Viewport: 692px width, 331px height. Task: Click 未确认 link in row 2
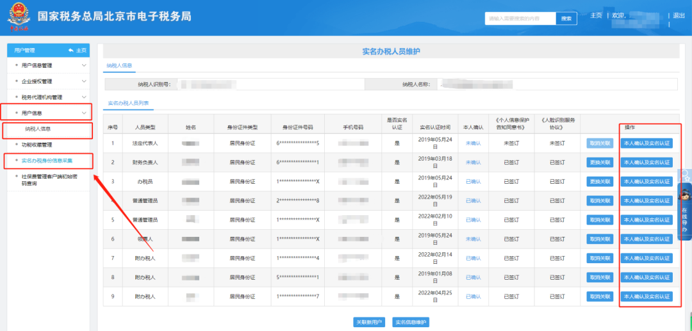pos(473,162)
